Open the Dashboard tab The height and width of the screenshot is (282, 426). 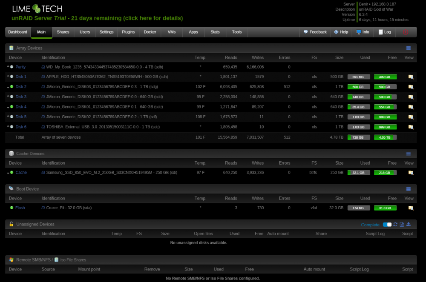click(x=17, y=32)
